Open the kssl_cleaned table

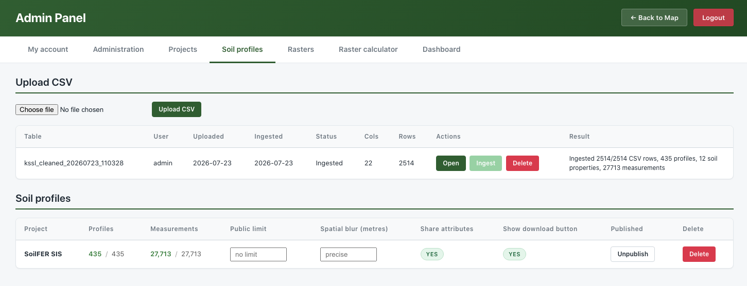click(x=451, y=163)
